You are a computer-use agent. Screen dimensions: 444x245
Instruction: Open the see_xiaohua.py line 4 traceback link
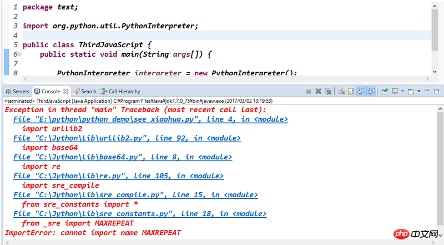(x=150, y=119)
